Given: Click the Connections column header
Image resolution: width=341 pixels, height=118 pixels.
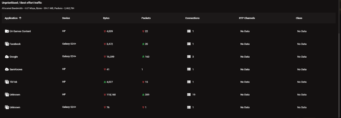Looking at the screenshot, I should [192, 18].
